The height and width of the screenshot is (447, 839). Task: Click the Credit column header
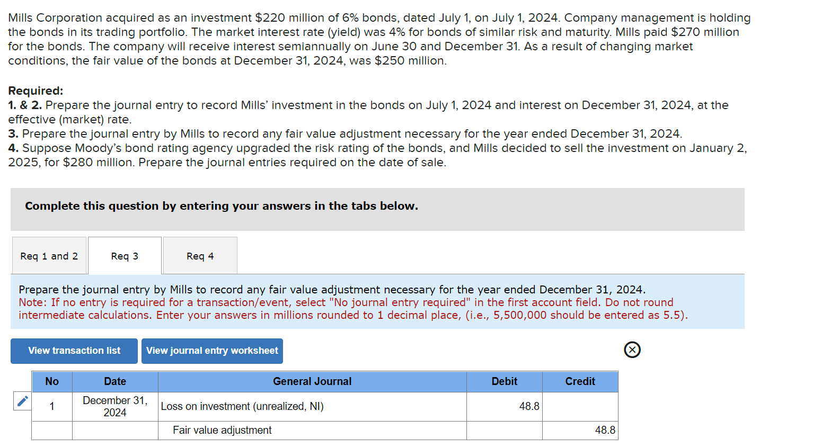(x=580, y=381)
